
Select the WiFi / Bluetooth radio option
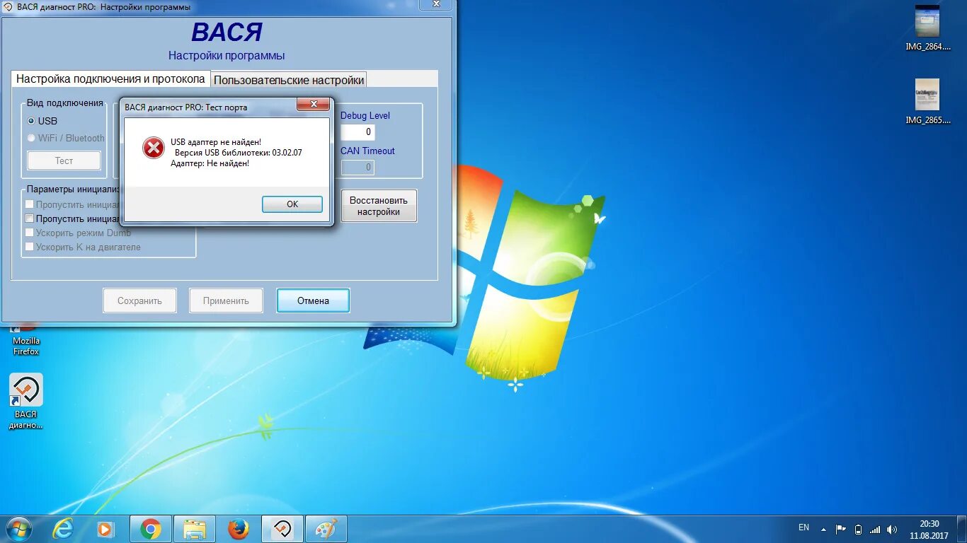(31, 138)
